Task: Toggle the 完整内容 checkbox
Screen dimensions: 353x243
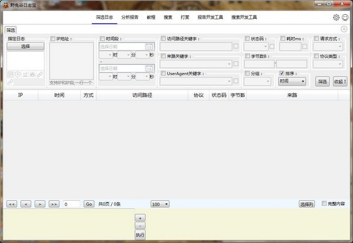Action: (x=324, y=204)
